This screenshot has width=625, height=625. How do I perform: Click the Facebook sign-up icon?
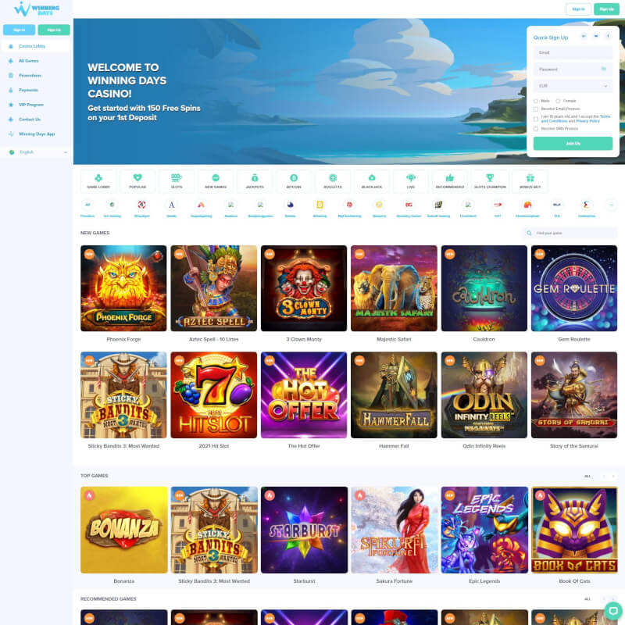[x=608, y=36]
